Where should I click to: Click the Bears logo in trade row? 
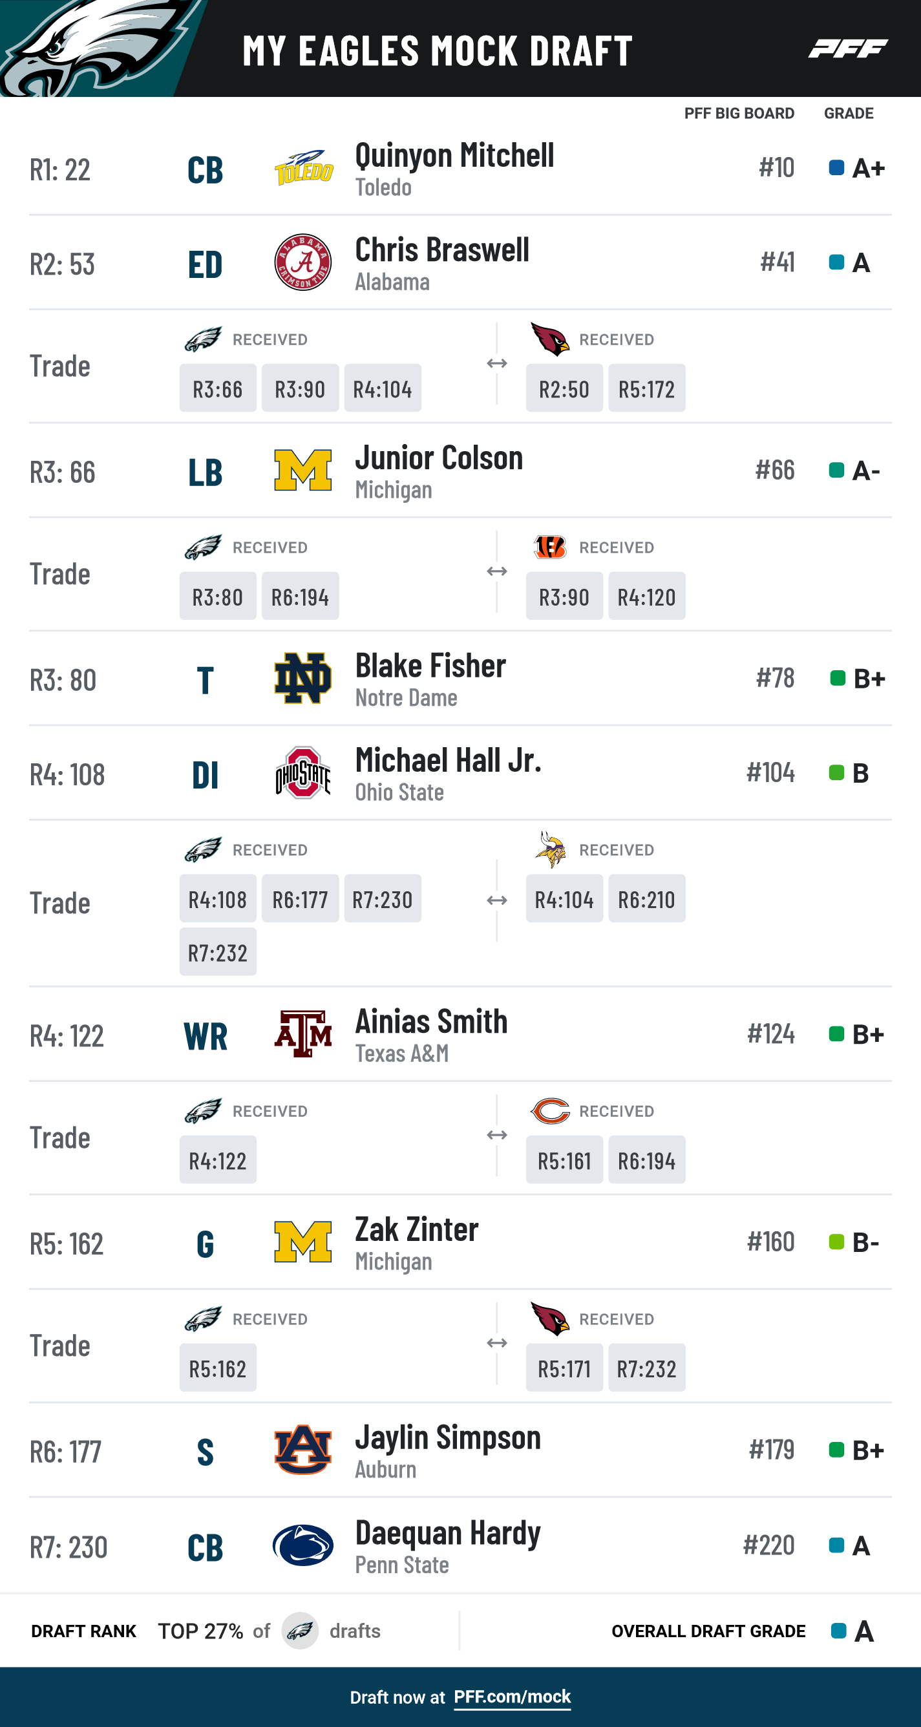(550, 1111)
